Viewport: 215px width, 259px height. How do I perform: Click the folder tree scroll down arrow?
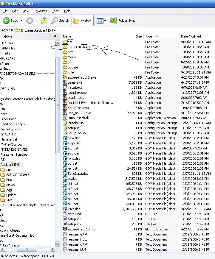58,244
